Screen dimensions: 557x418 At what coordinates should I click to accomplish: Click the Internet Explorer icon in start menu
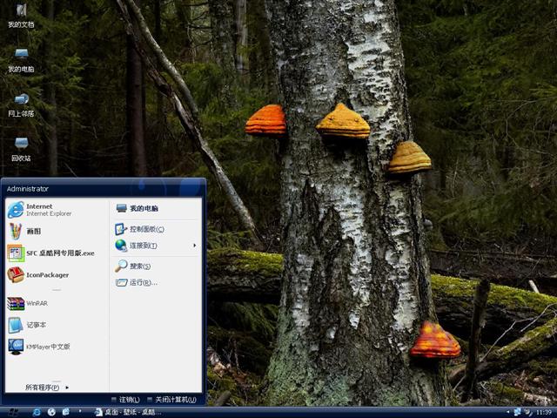[16, 210]
